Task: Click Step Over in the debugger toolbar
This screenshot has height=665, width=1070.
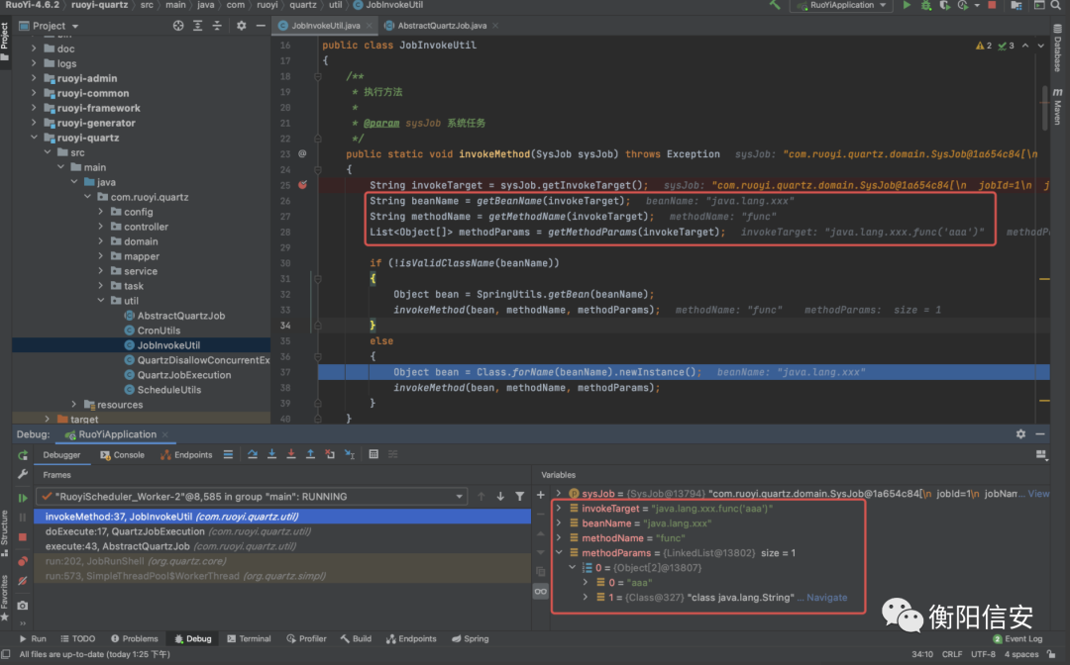Action: [253, 454]
